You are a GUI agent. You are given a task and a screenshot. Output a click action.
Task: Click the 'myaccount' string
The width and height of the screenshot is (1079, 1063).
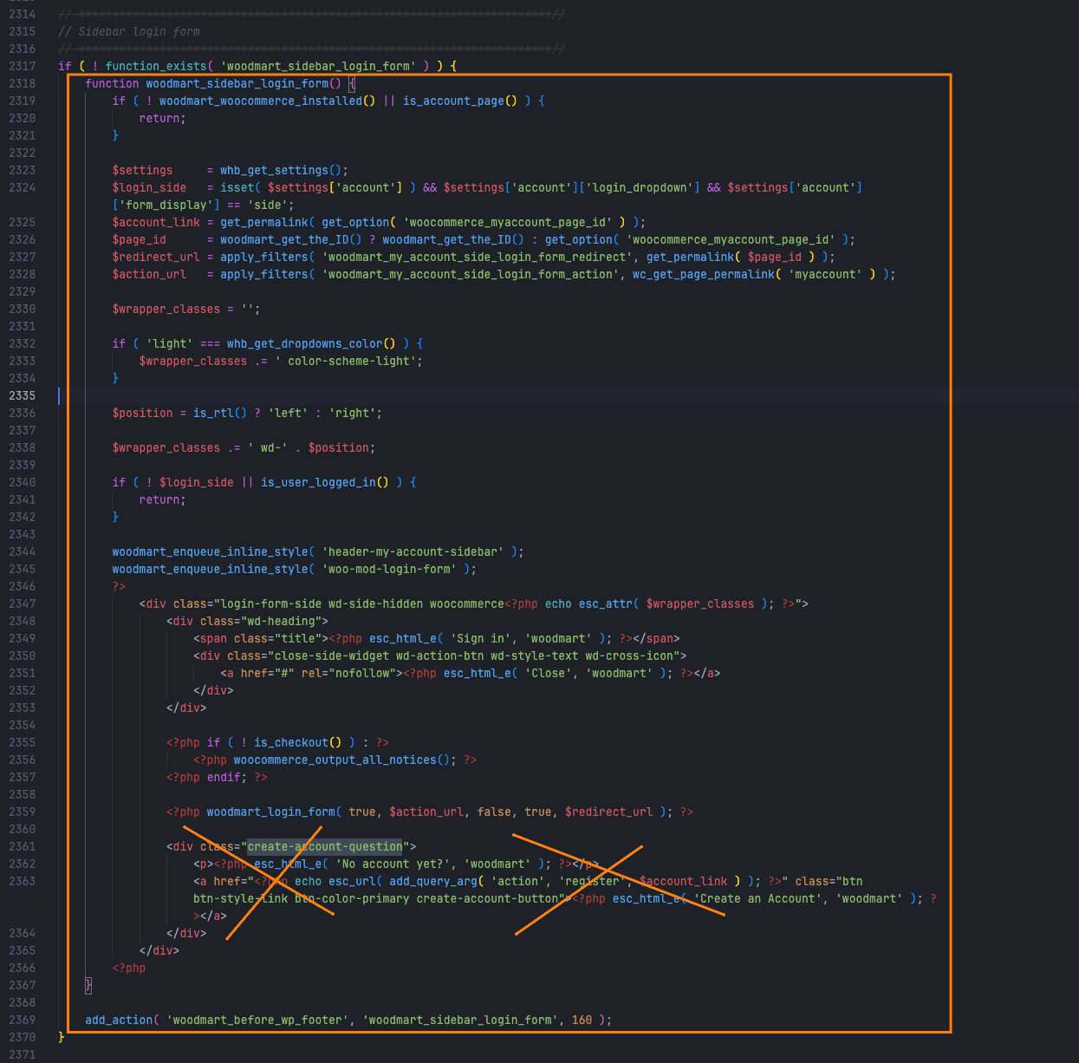point(825,274)
